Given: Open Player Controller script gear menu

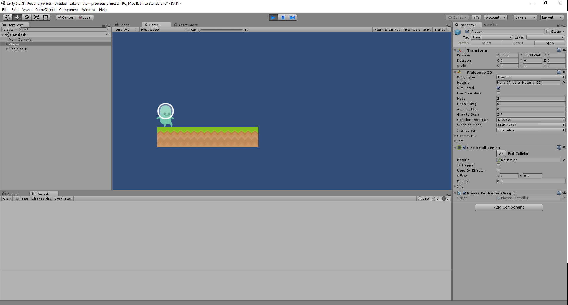Looking at the screenshot, I should (564, 193).
